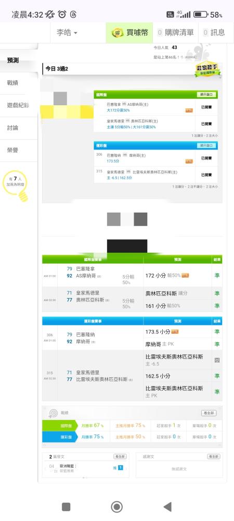Tap the Threads status bar icon

tap(74, 14)
